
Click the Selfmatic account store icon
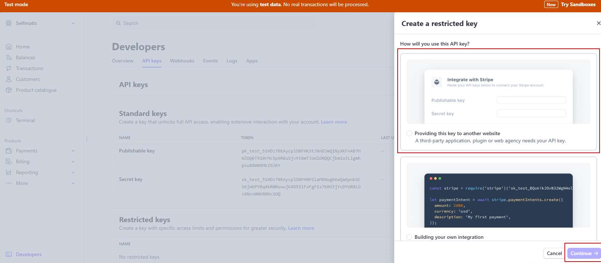pos(9,23)
